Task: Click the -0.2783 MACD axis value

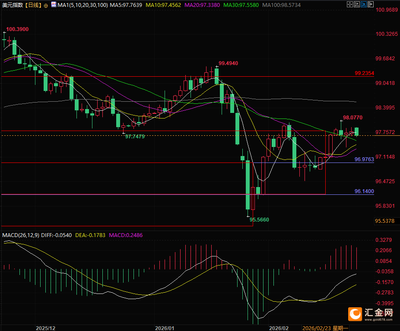Action: pos(385,293)
